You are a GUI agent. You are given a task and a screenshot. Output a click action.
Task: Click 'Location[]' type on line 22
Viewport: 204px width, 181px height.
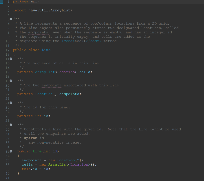[46, 94]
